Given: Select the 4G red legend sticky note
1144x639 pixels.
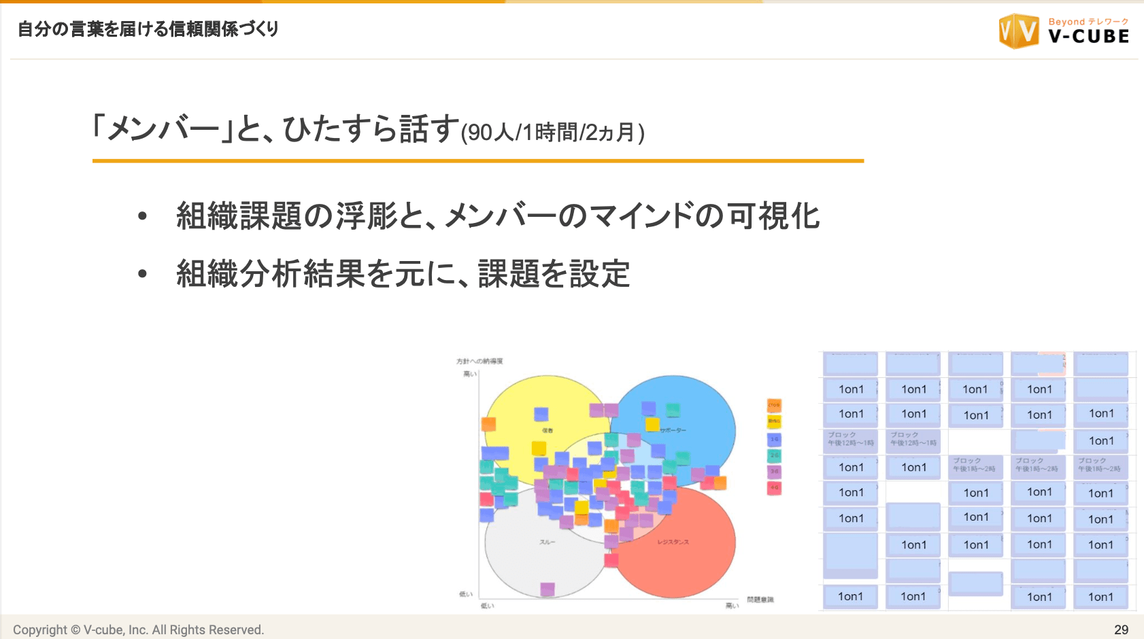Looking at the screenshot, I should (x=774, y=487).
